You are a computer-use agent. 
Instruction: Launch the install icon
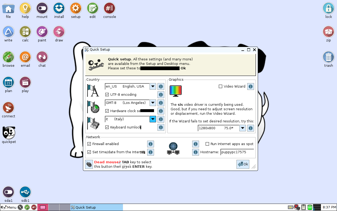pos(59,8)
